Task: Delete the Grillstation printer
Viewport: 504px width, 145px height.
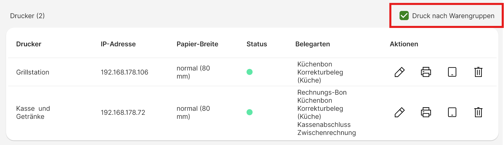Action: (478, 72)
